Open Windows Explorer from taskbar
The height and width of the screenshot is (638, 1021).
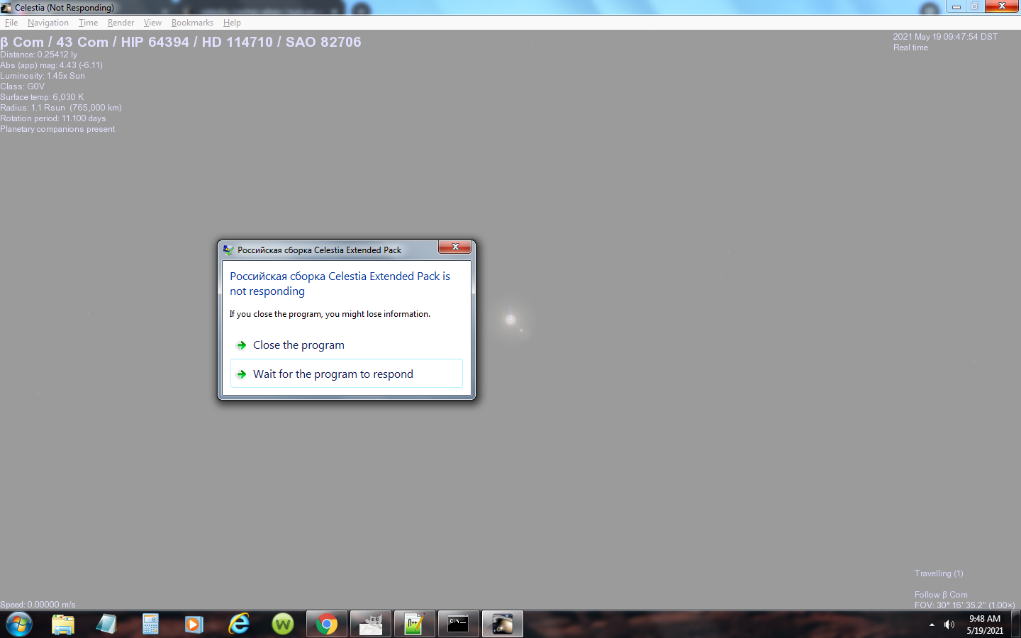pos(63,625)
